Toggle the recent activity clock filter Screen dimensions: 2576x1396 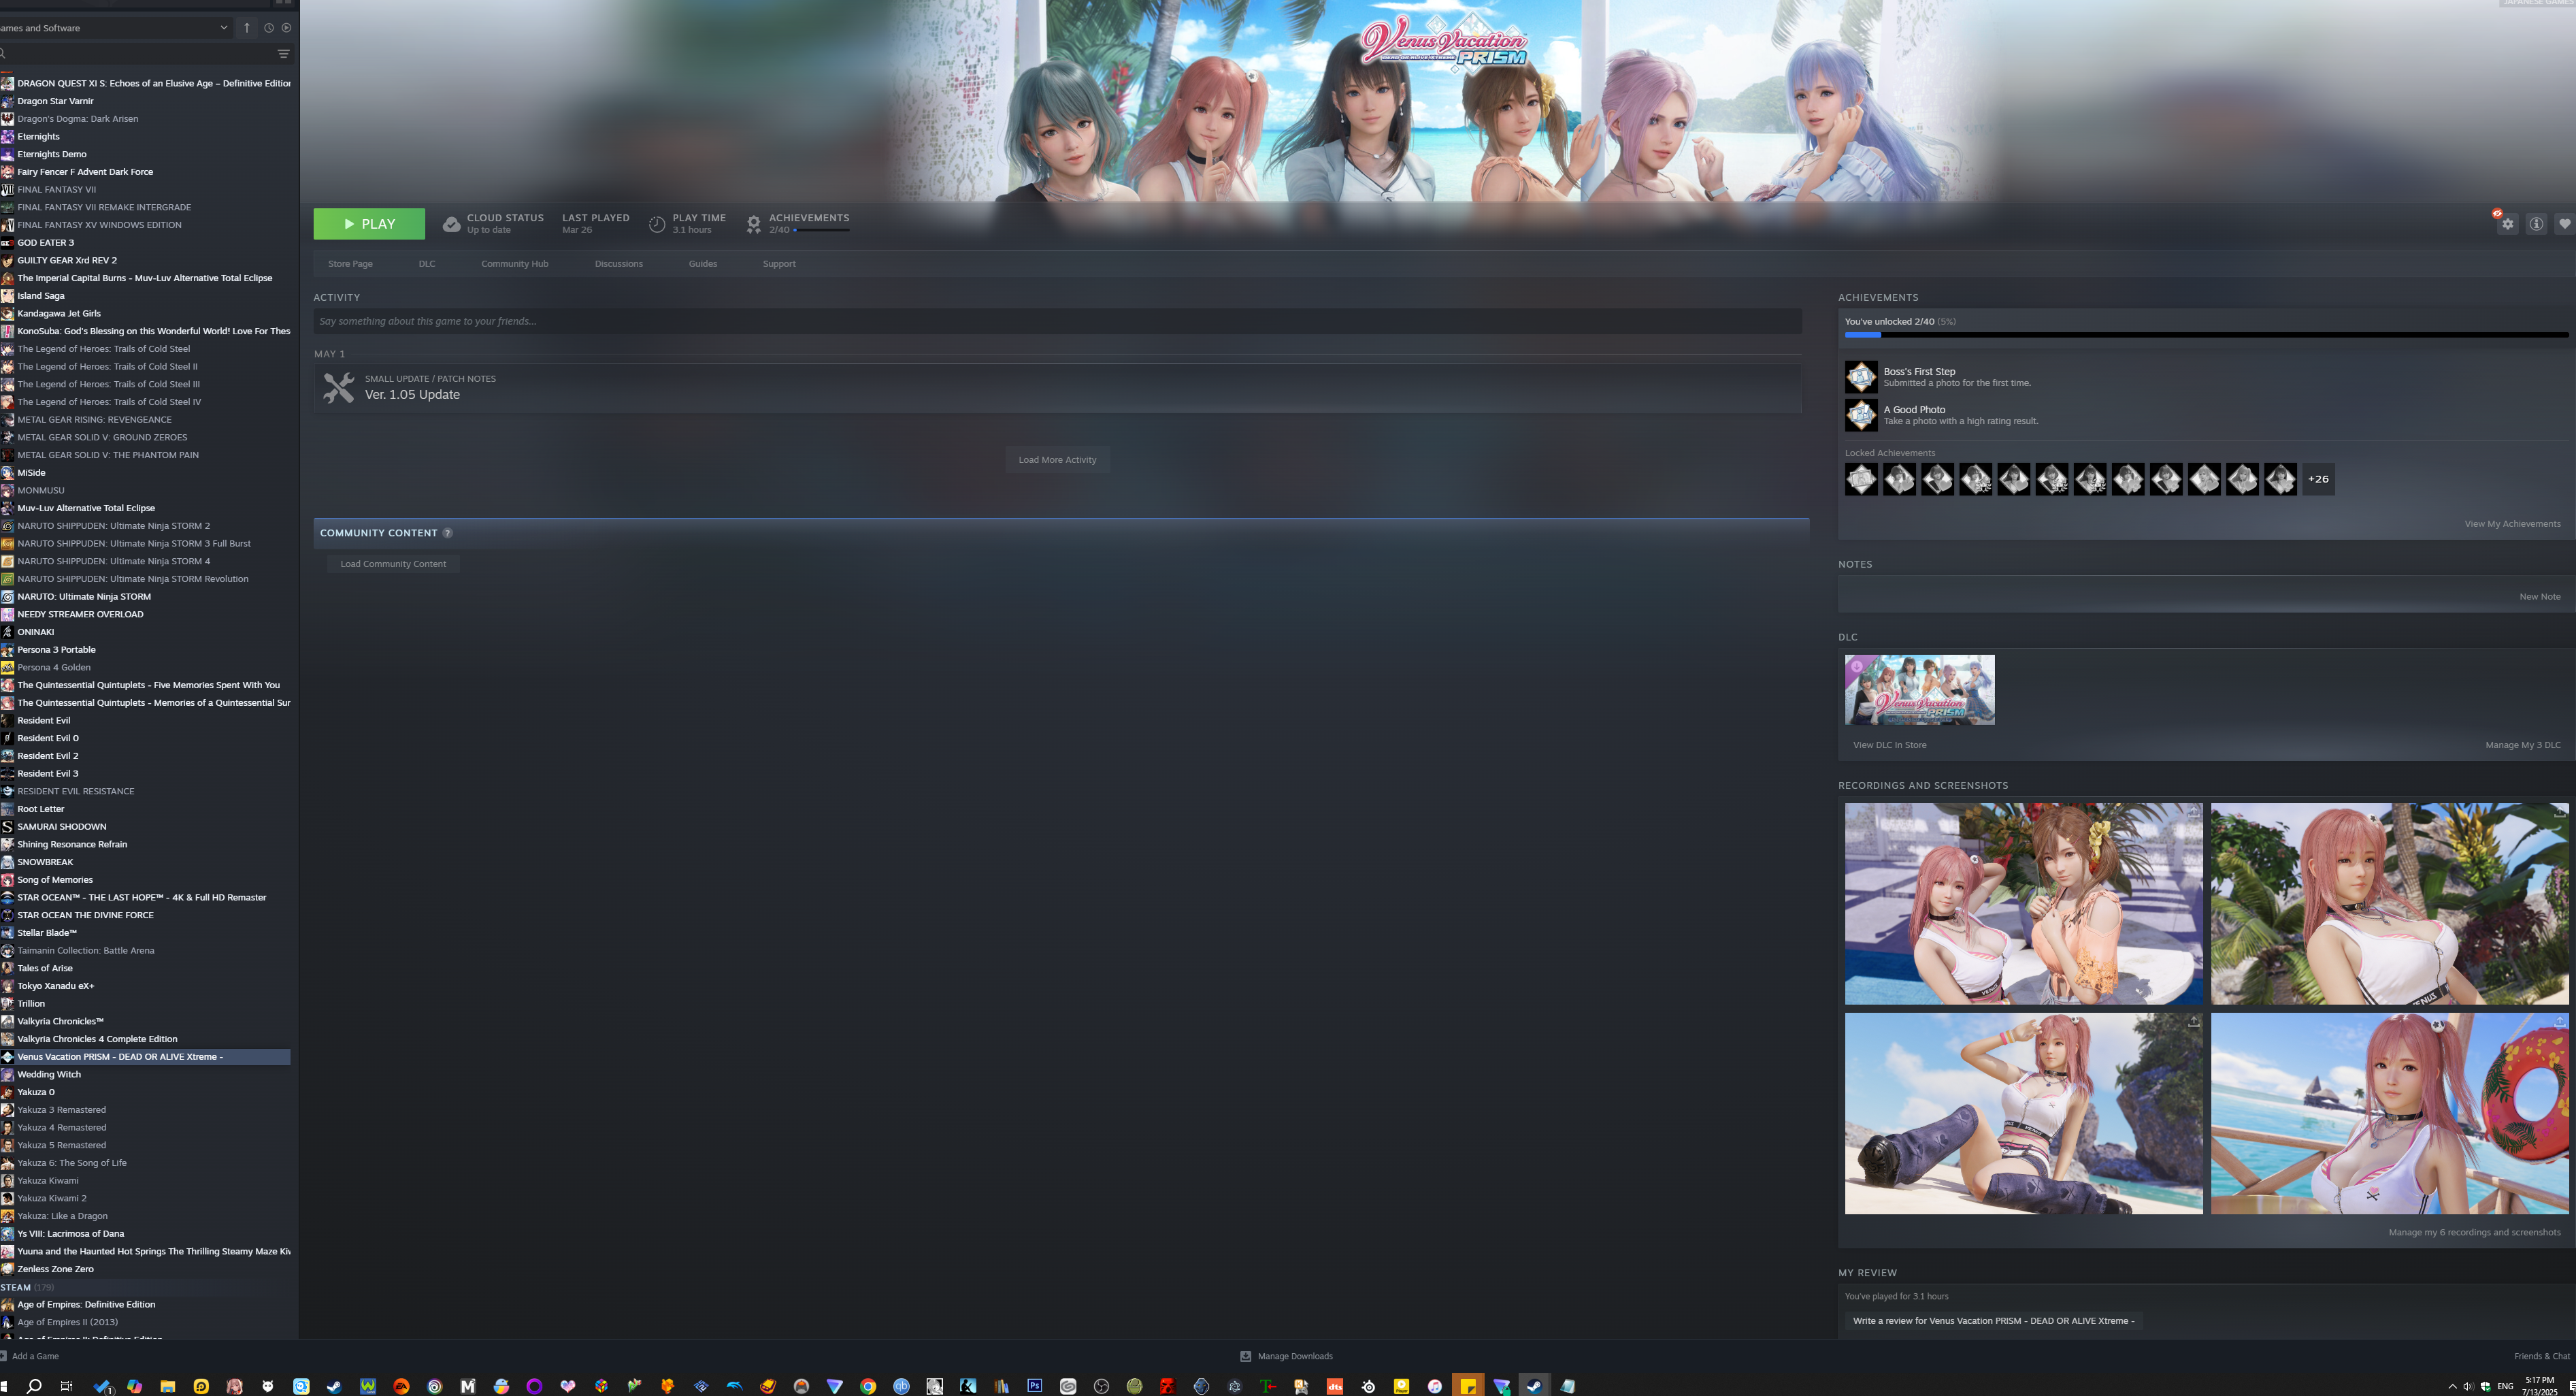268,28
